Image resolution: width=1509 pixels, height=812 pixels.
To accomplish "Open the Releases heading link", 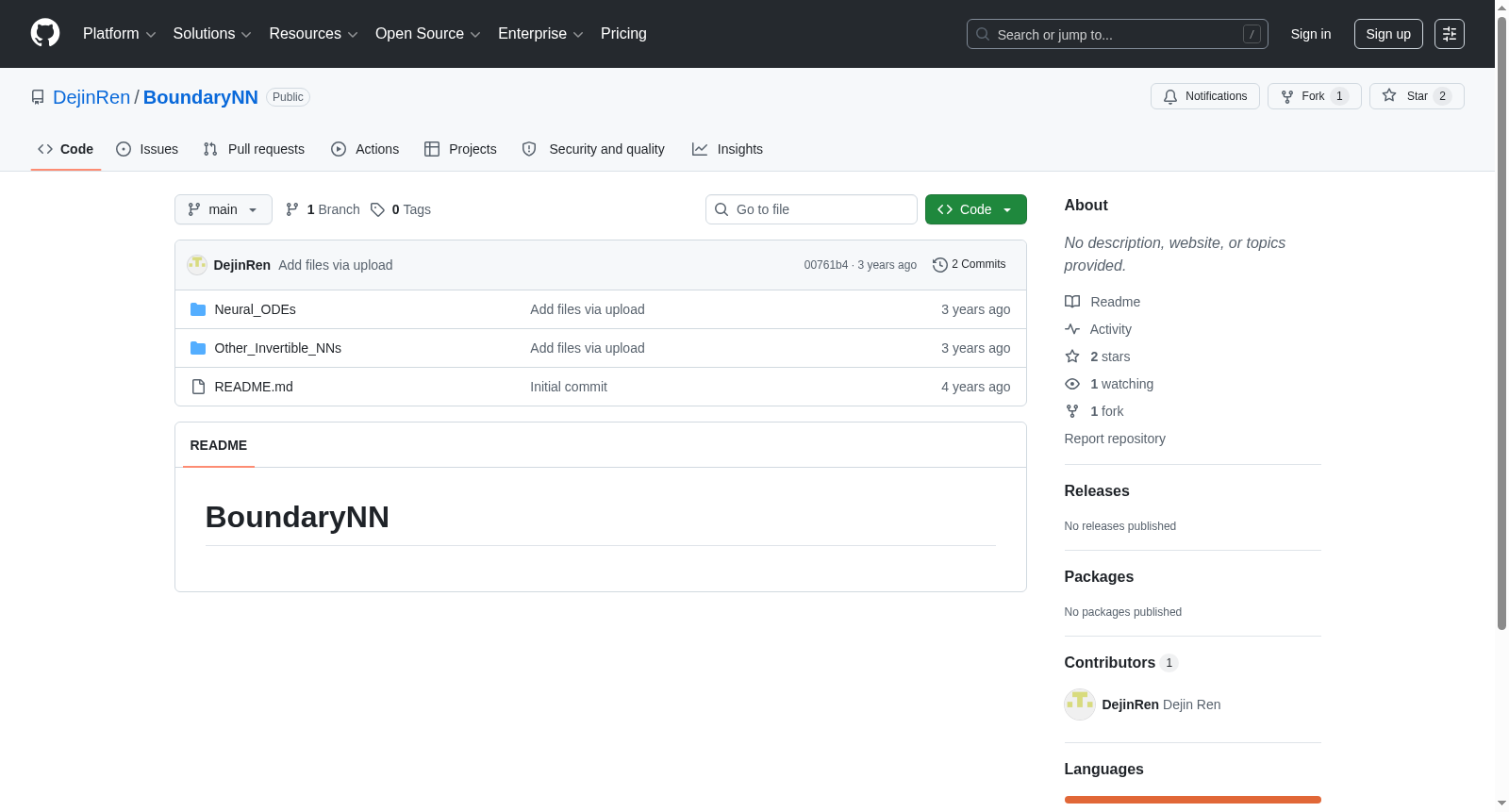I will tap(1097, 491).
